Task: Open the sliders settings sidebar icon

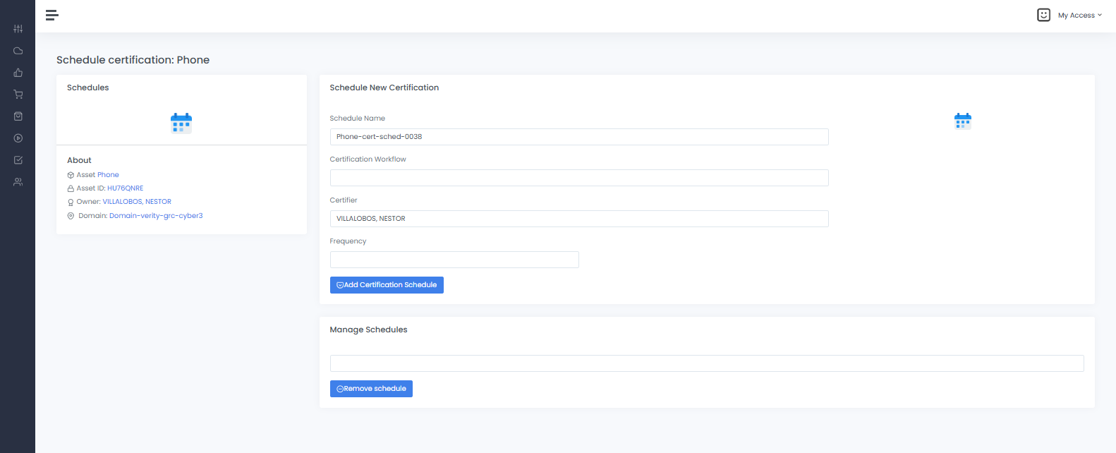Action: point(18,29)
